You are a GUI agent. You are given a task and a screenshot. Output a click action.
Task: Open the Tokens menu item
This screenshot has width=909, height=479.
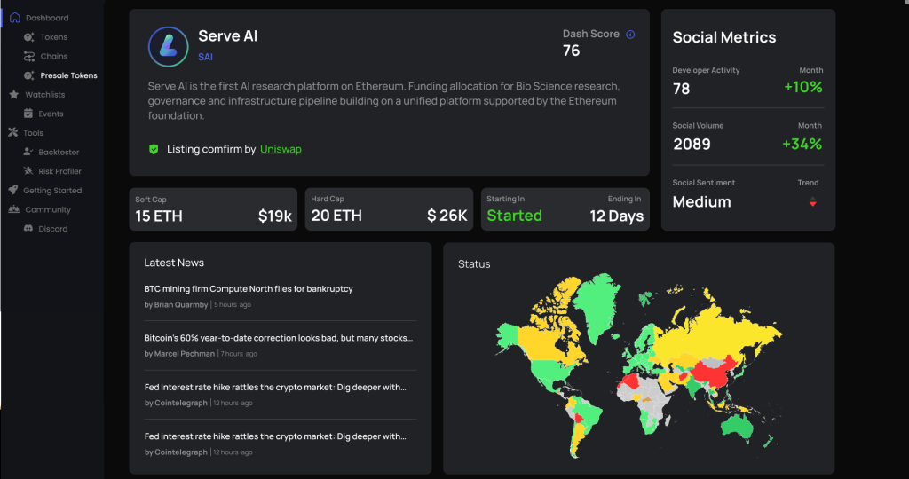(54, 37)
